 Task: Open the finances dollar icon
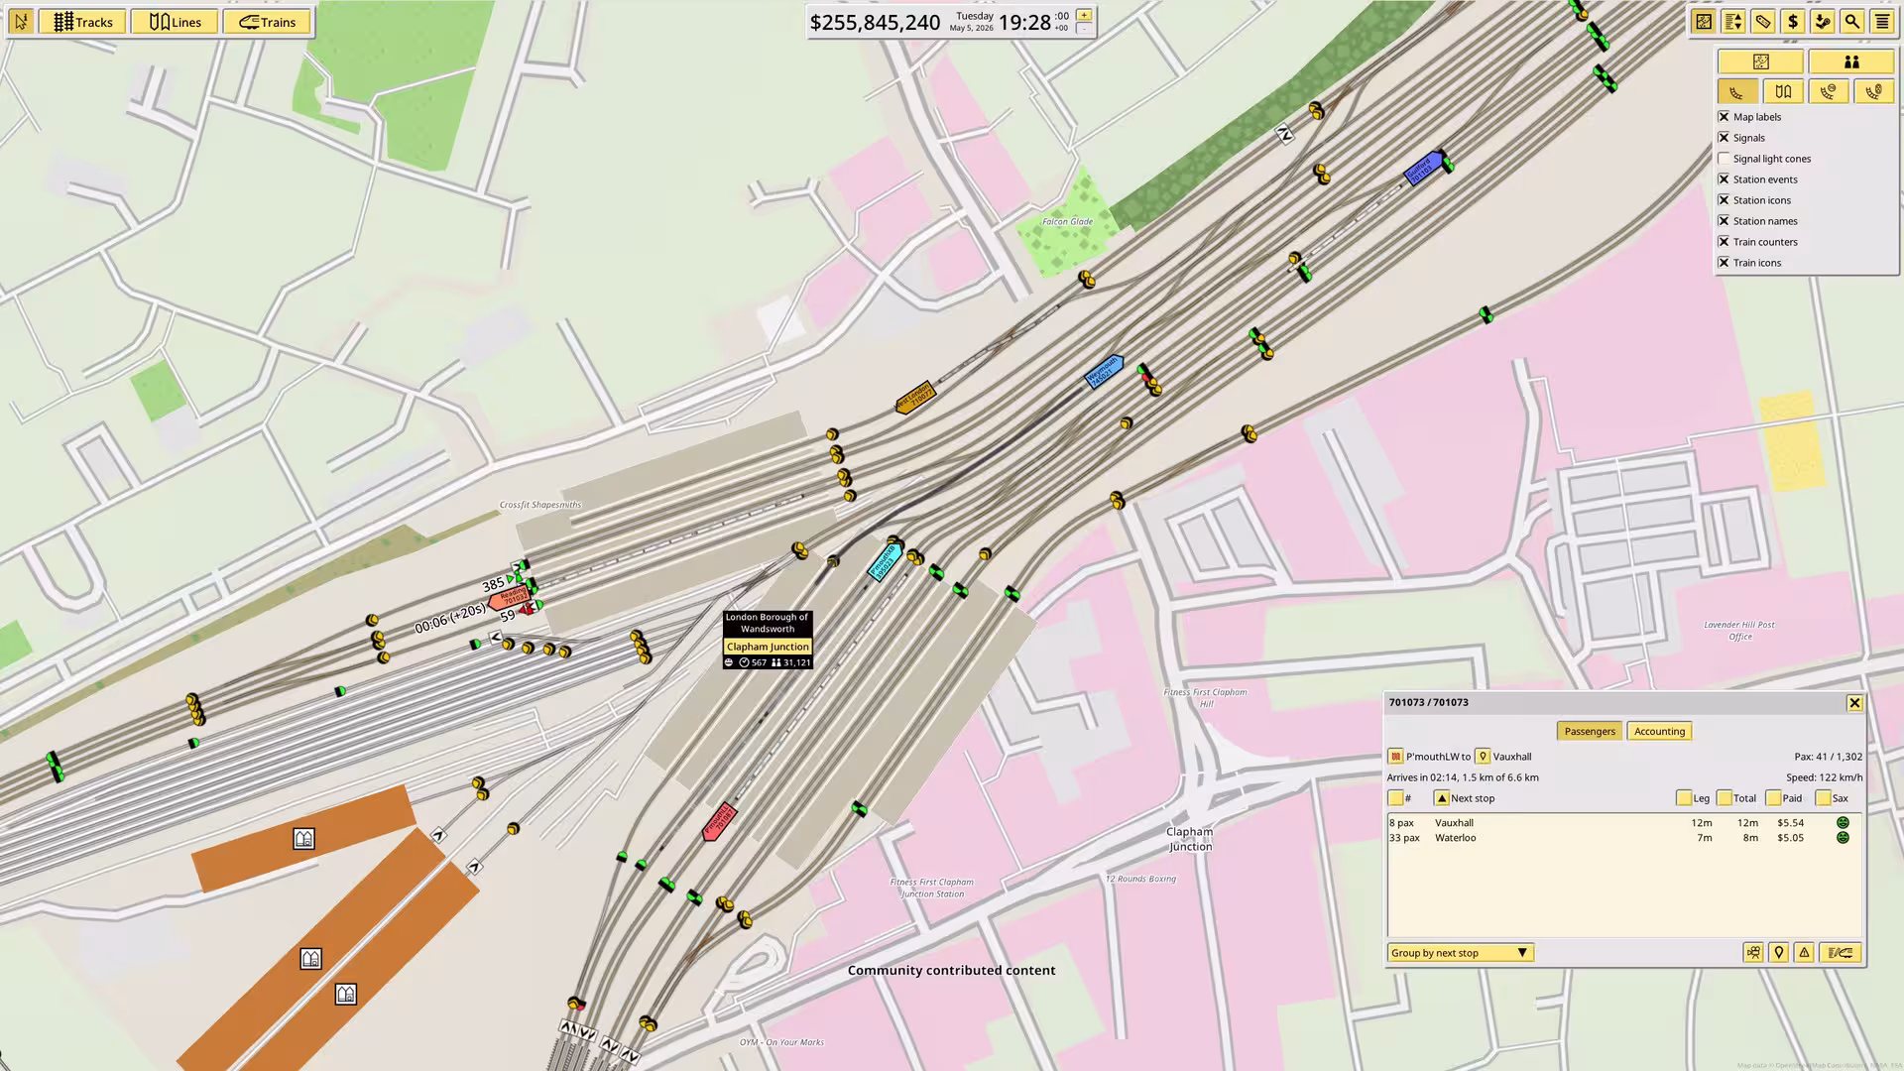point(1792,21)
